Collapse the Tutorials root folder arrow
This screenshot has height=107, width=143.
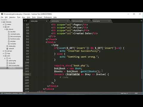coord(2,22)
